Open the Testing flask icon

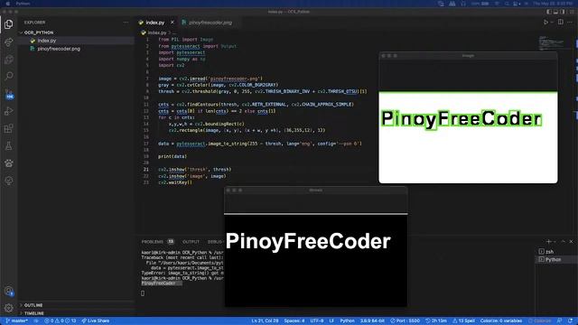9,146
